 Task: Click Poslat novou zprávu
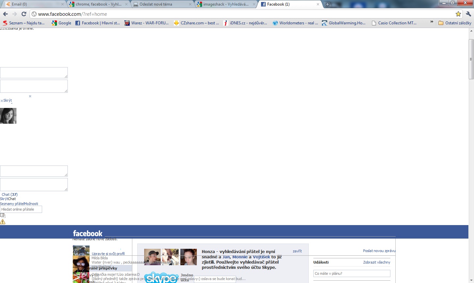[x=379, y=251]
